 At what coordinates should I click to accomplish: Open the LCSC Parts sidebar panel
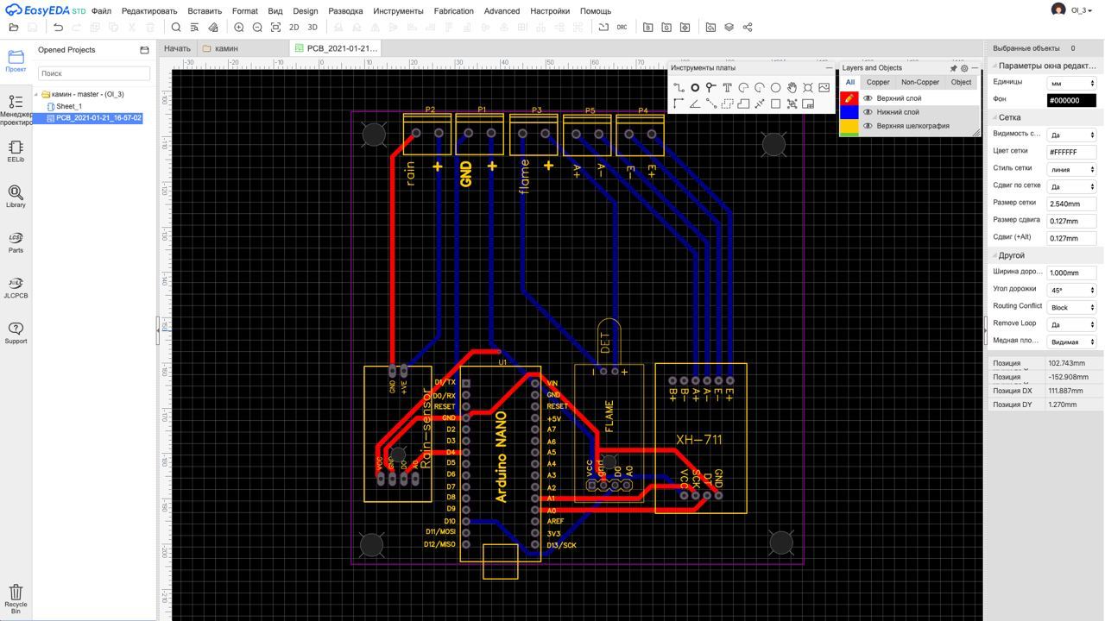pos(16,242)
